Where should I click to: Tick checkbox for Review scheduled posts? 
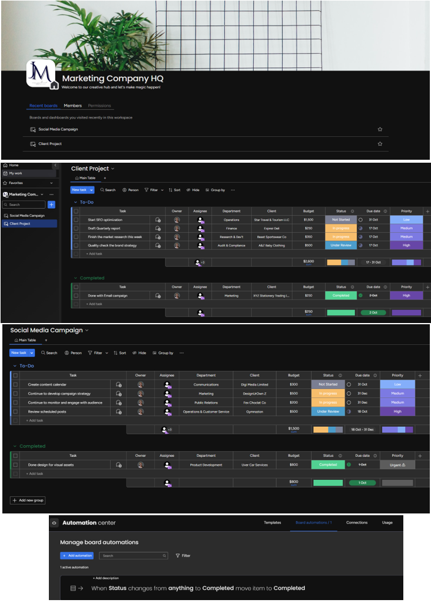click(15, 412)
